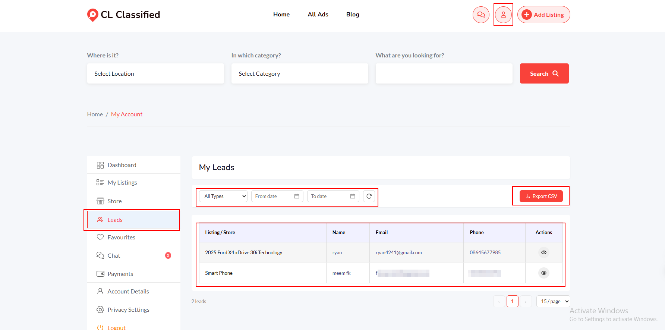Open Payments in the sidebar

(134, 274)
